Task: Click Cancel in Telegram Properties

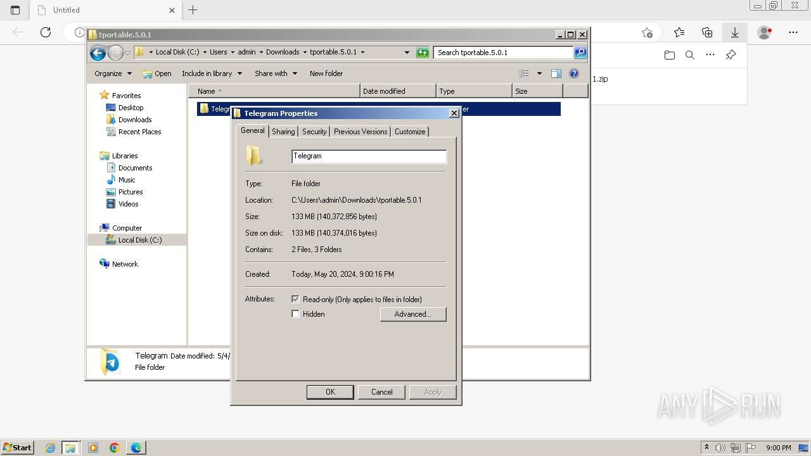Action: [x=381, y=392]
